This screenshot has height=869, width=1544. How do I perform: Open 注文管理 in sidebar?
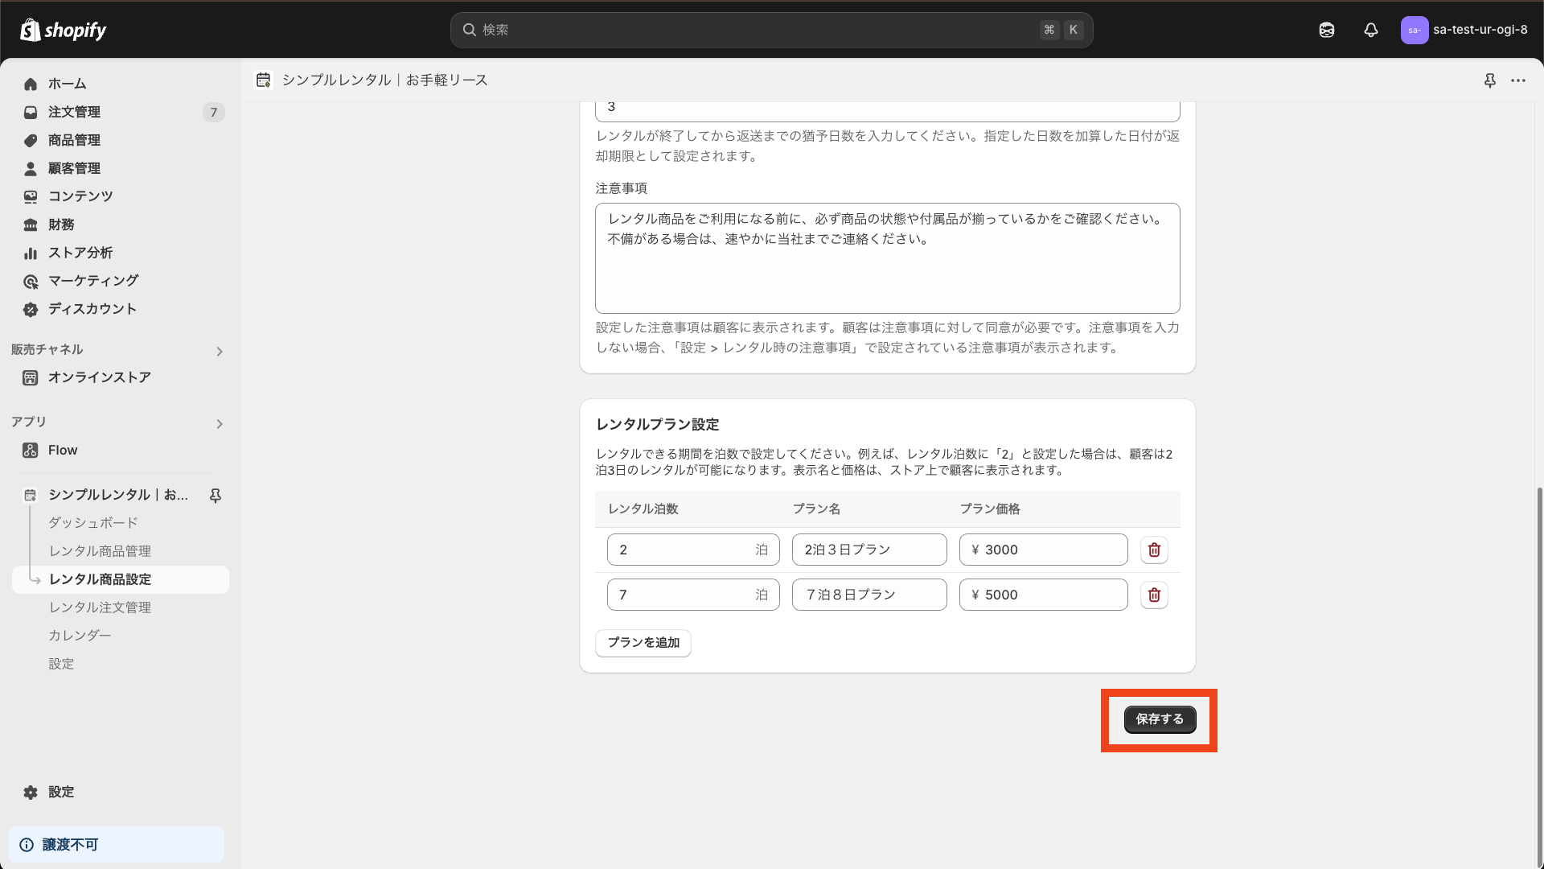pyautogui.click(x=74, y=112)
